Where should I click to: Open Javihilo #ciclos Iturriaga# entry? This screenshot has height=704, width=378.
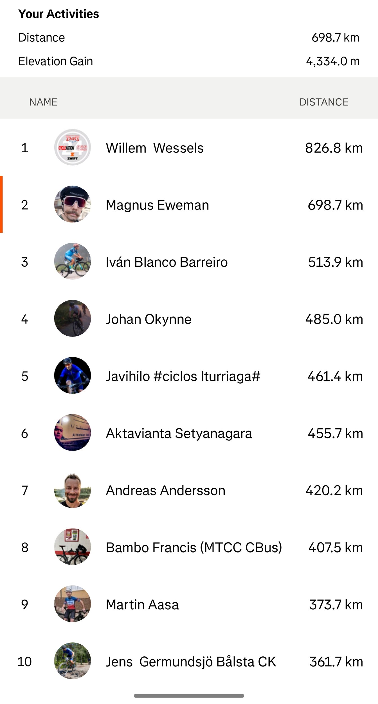tap(183, 376)
